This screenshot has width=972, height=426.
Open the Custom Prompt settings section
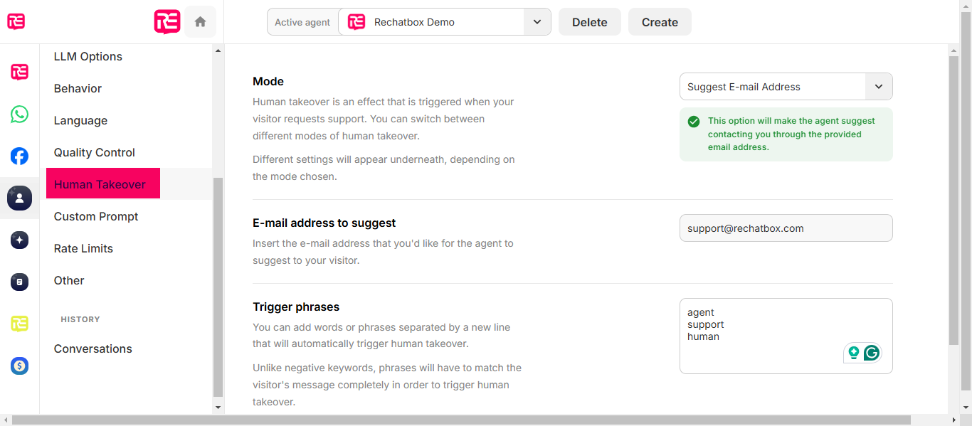click(x=96, y=216)
